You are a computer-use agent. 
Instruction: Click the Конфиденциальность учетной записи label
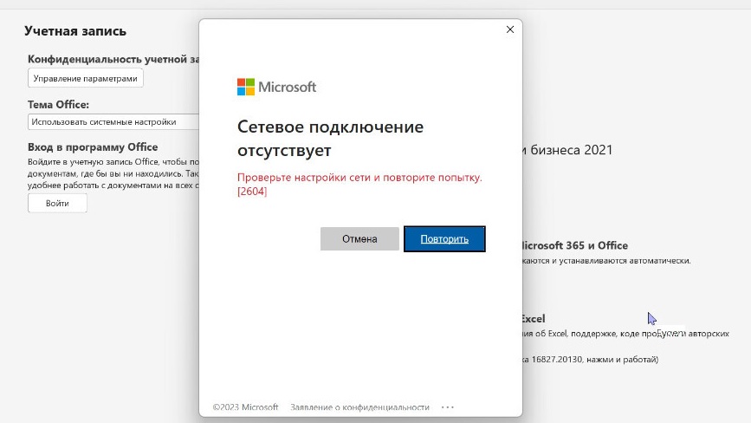pyautogui.click(x=113, y=60)
